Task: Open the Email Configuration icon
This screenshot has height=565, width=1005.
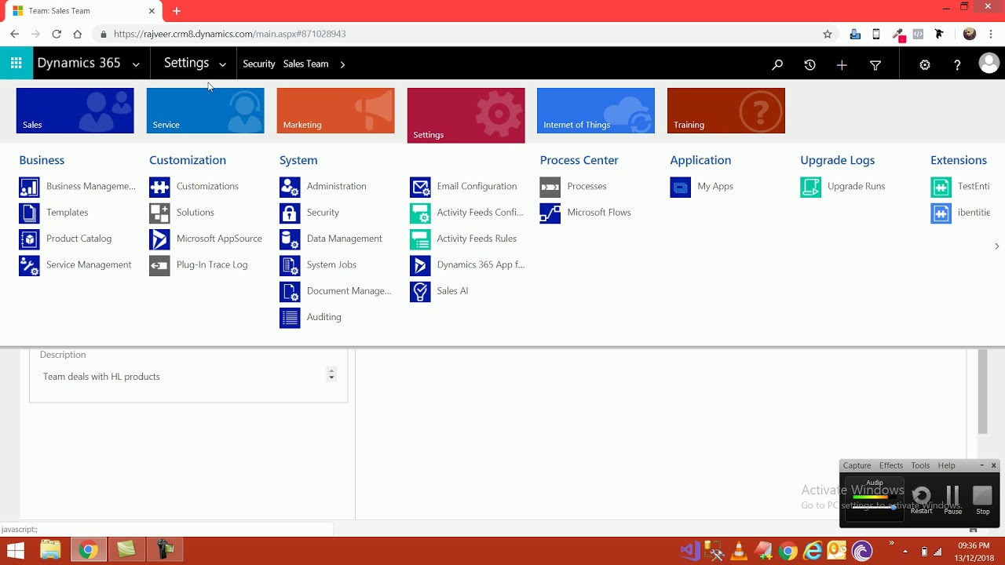Action: coord(420,187)
